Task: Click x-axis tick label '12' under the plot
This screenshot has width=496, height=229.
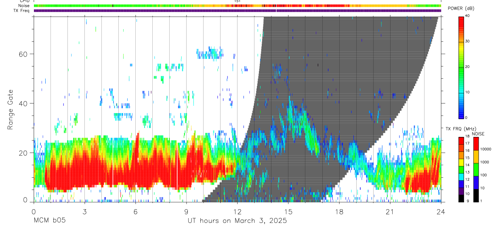Action: point(237,212)
